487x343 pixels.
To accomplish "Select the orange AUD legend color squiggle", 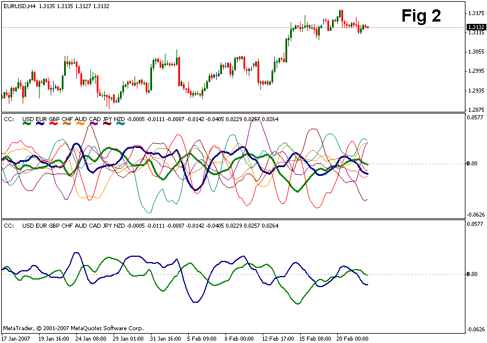I will pos(80,124).
